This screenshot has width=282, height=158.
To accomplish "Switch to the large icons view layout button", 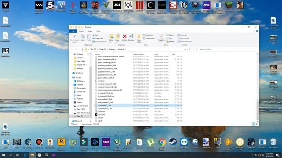I will [x=256, y=124].
